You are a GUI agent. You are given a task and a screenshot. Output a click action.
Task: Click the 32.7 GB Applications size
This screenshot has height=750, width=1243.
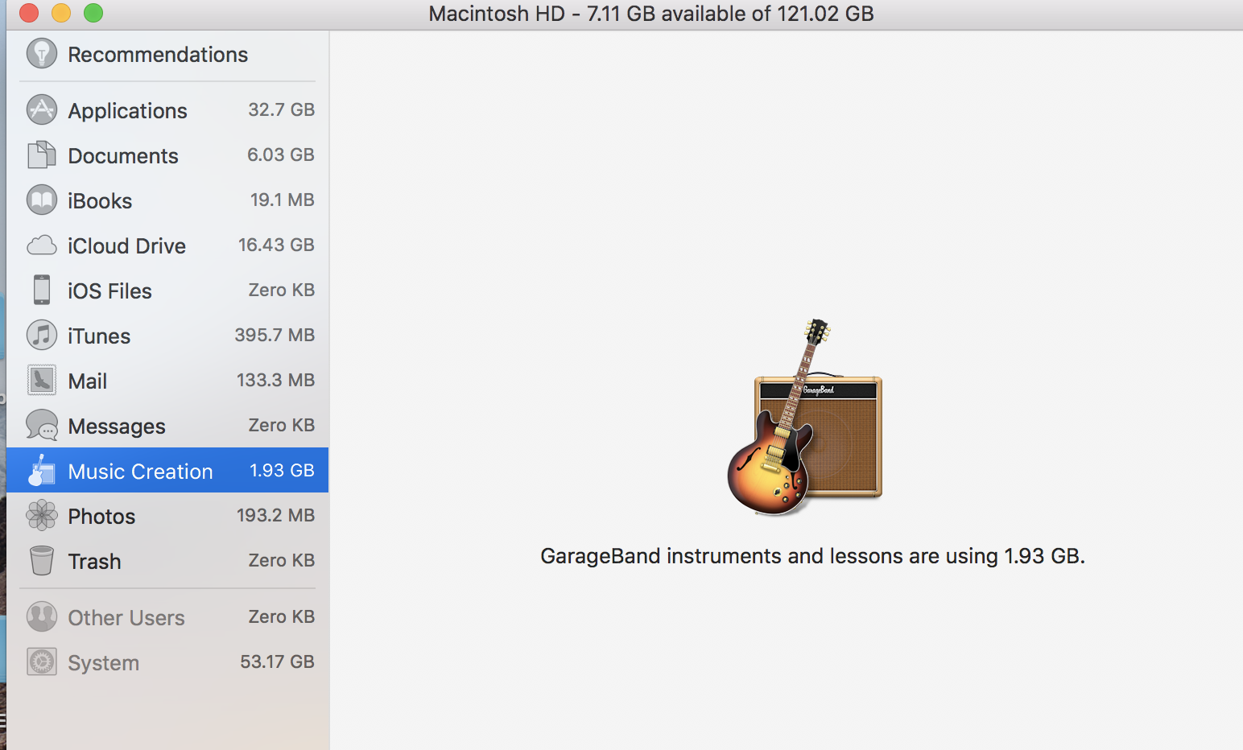pyautogui.click(x=281, y=109)
